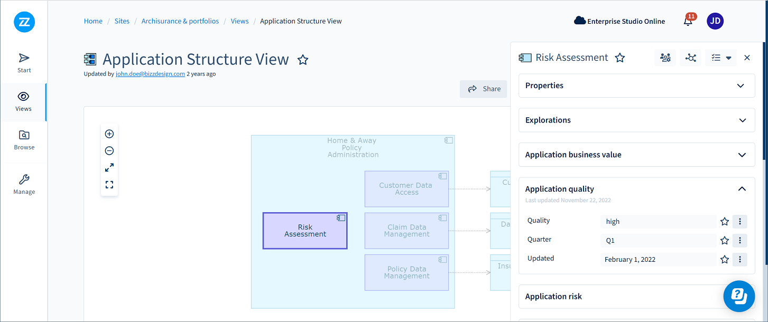Viewport: 768px width, 322px height.
Task: Open Manage in the sidebar
Action: tap(24, 185)
